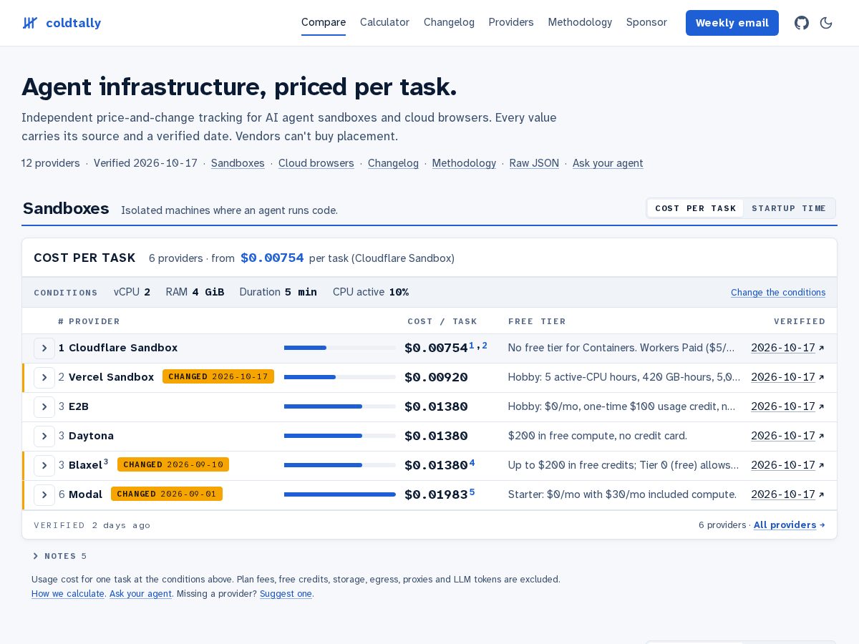Open Methodology in top navigation

580,22
